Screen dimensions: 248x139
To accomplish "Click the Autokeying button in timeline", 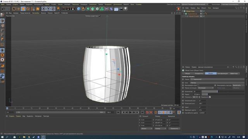I will click(x=151, y=112).
